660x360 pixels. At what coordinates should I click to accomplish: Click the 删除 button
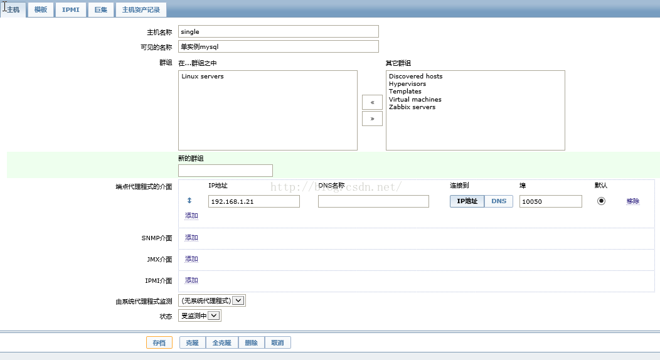252,343
